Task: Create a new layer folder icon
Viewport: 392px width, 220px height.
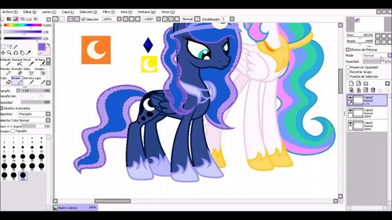Action: [x=366, y=83]
